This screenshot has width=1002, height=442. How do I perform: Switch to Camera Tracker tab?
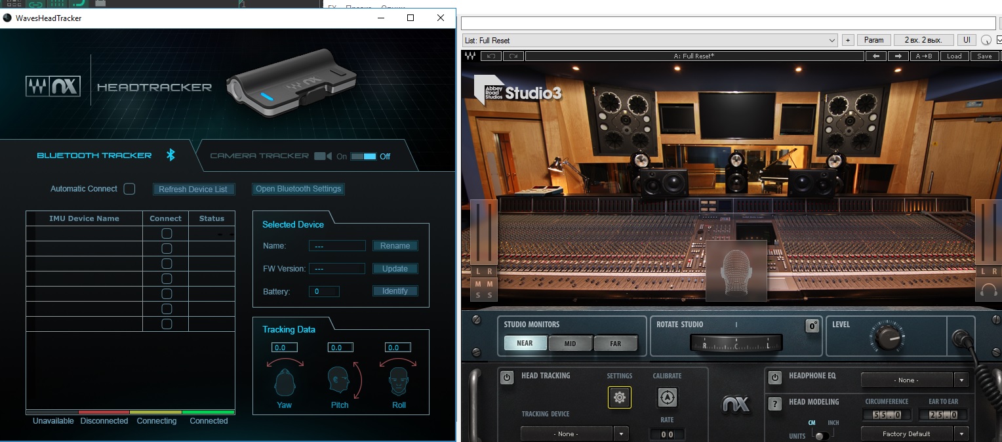pos(259,156)
